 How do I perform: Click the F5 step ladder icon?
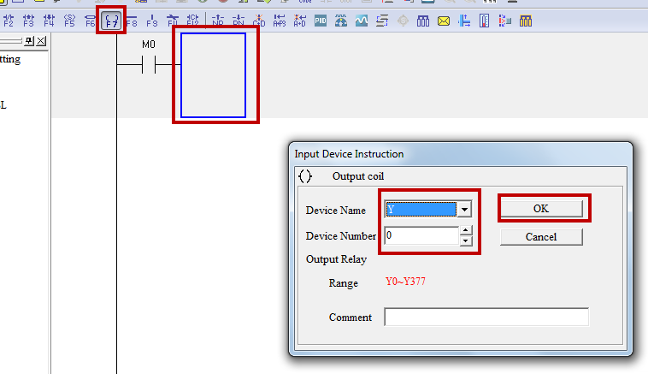[69, 21]
